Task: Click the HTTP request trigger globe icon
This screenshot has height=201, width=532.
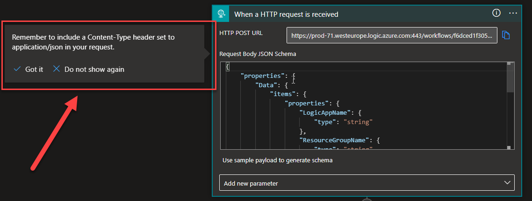Action: pos(222,14)
